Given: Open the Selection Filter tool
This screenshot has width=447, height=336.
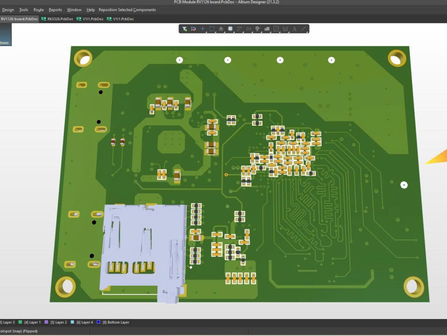Looking at the screenshot, I should pos(185,29).
